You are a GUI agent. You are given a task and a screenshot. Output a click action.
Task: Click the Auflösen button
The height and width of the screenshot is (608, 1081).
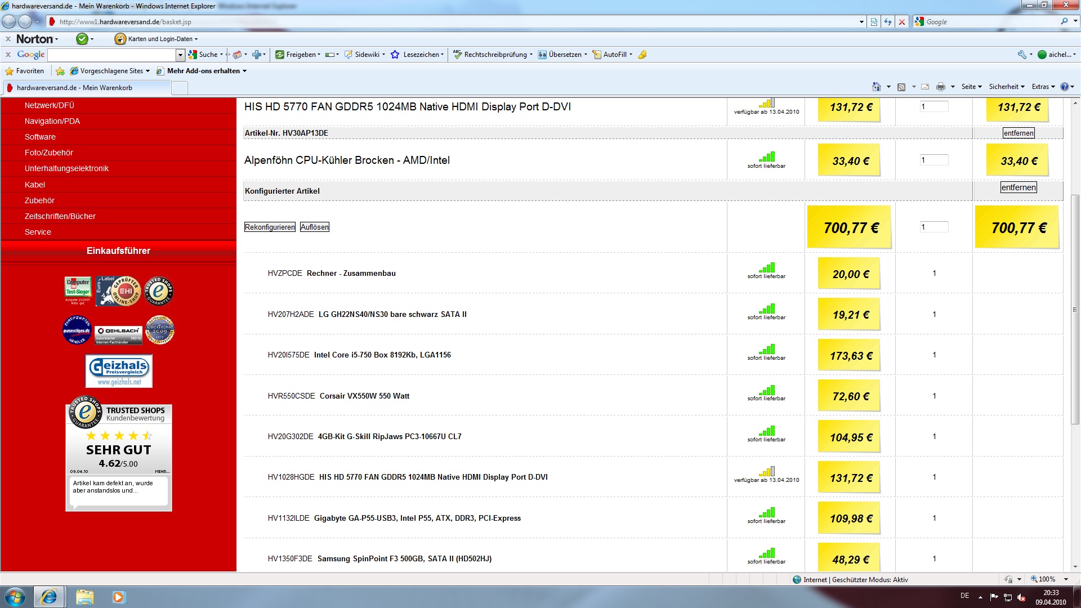tap(314, 227)
